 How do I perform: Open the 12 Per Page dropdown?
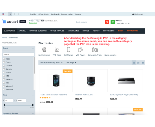tap(70, 63)
